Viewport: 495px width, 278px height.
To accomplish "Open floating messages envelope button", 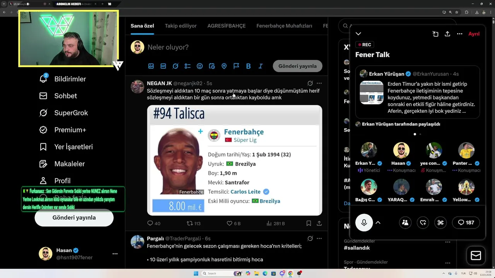I will point(476,256).
